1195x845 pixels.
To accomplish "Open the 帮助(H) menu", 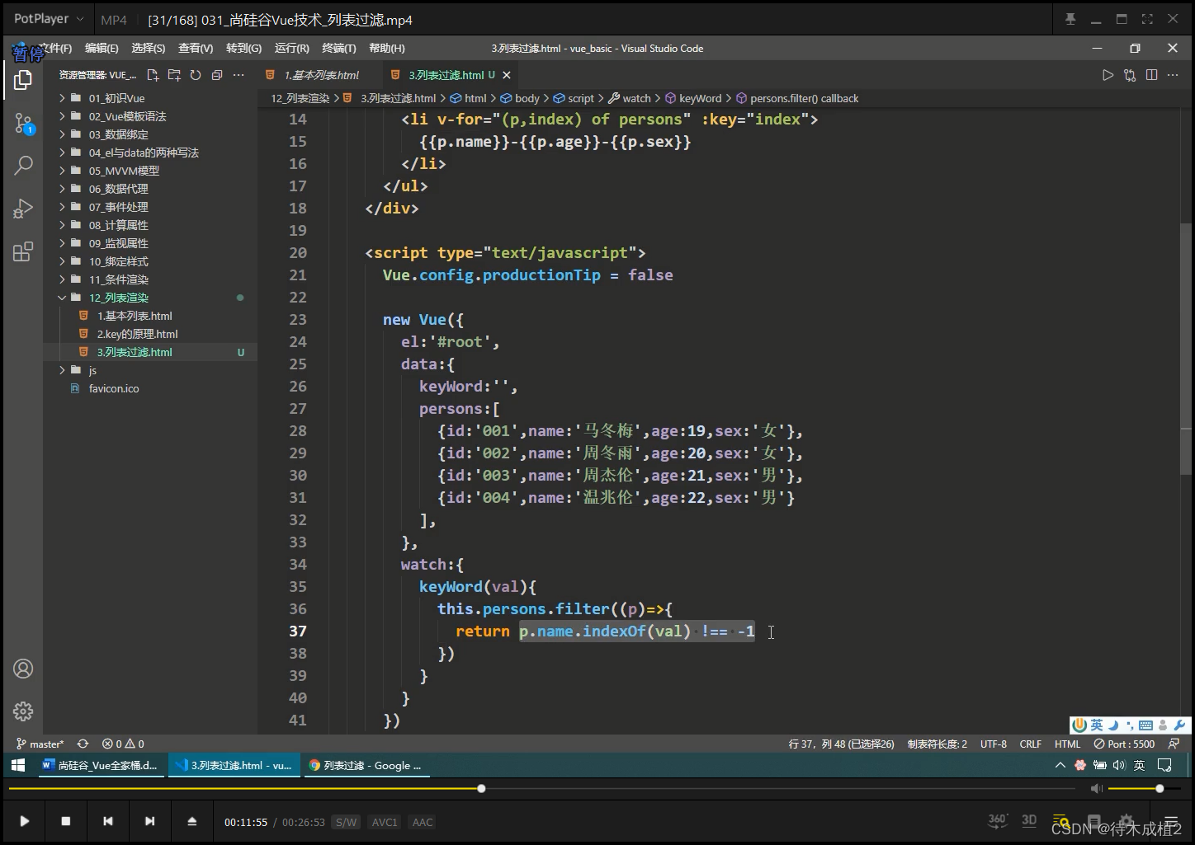I will point(387,49).
